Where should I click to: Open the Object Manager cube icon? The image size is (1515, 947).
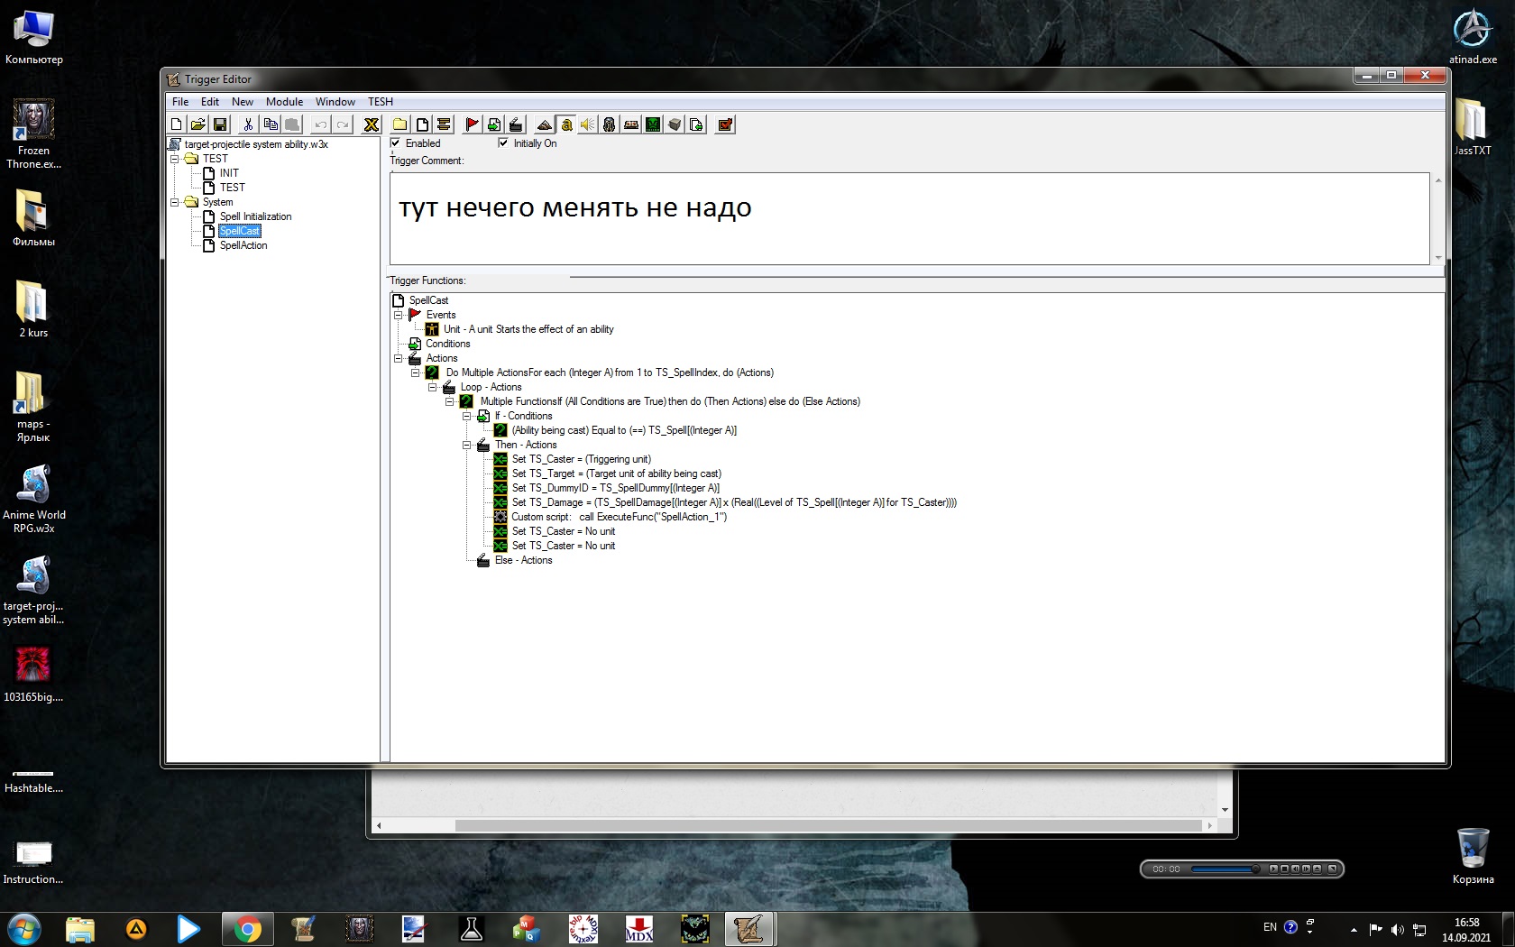(674, 124)
